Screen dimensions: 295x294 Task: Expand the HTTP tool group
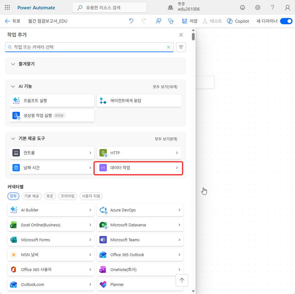[x=139, y=153]
